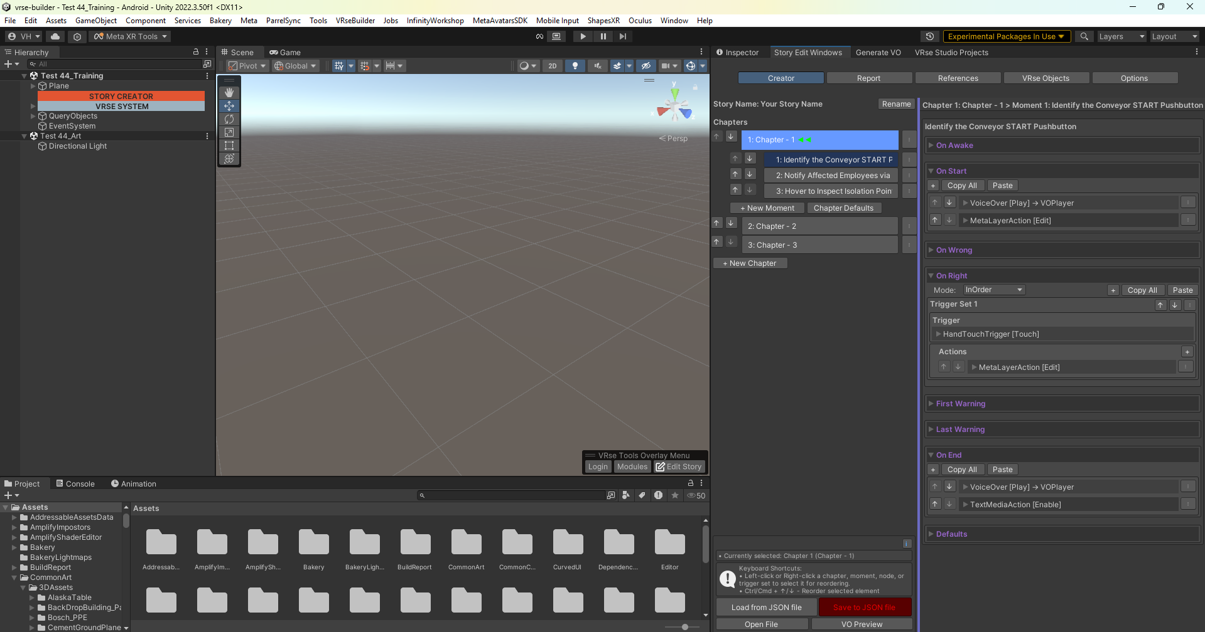Move Chapter 3 up with arrow

[x=716, y=241]
